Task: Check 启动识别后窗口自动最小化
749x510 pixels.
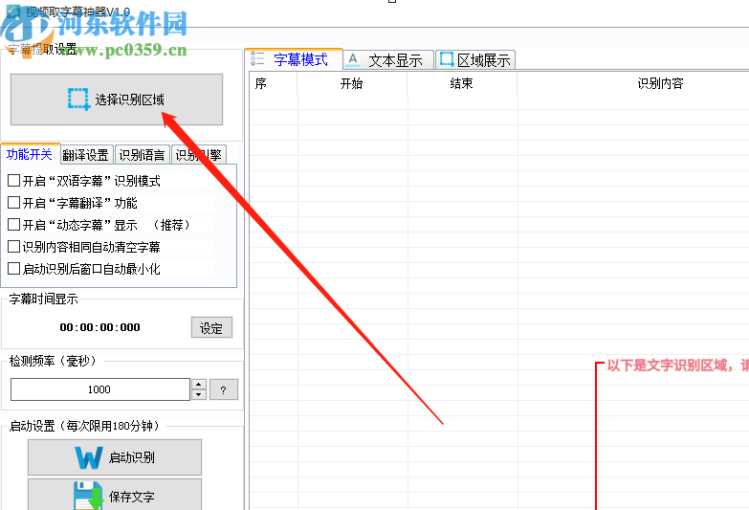Action: coord(13,269)
